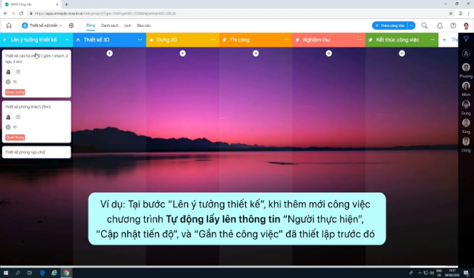Open the Thiết kế phòng khách 23m2 card
The height and width of the screenshot is (278, 474).
(x=36, y=122)
